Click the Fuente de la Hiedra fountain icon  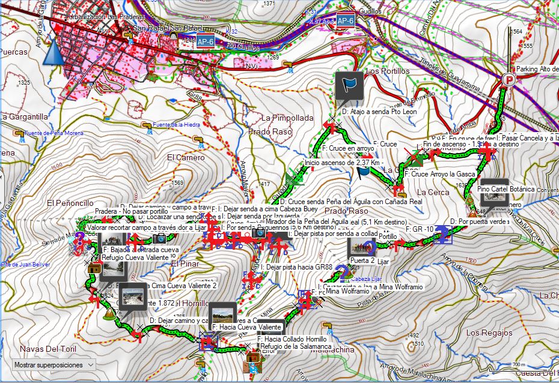pos(146,125)
